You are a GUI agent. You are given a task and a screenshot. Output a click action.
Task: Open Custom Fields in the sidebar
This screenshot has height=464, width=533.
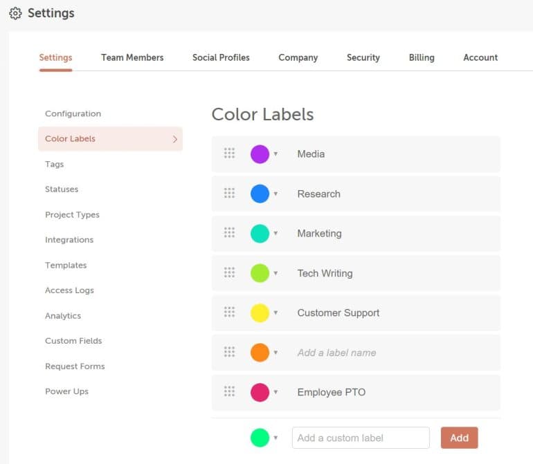pyautogui.click(x=73, y=341)
